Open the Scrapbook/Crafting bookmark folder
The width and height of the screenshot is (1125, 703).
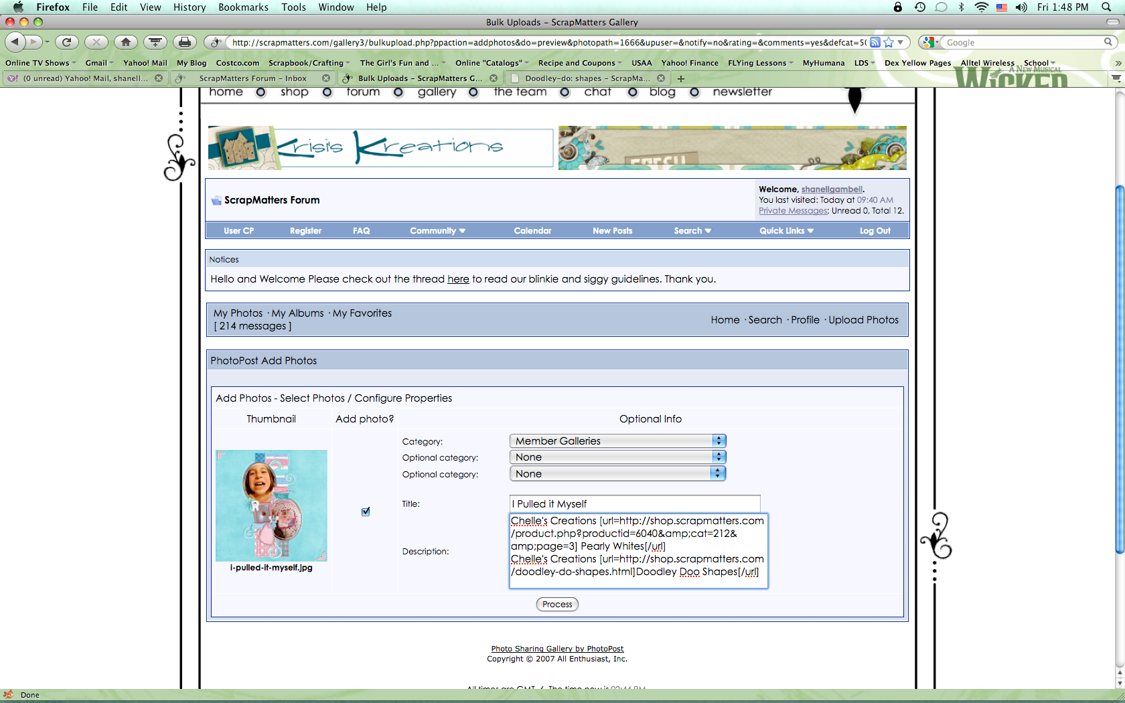[309, 63]
